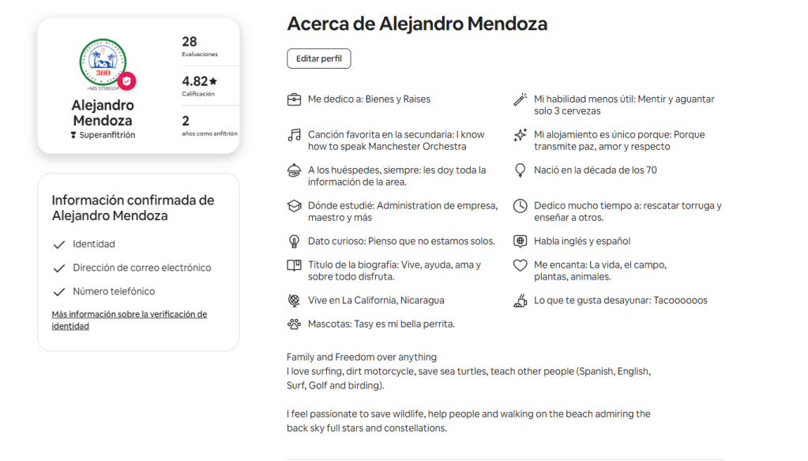Click the lightbulb icon next to Dato curioso
Image resolution: width=808 pixels, height=461 pixels.
[x=294, y=242]
